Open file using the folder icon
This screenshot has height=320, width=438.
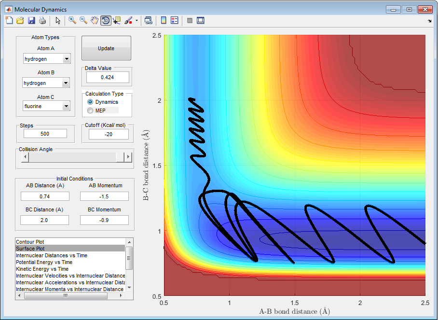click(20, 20)
